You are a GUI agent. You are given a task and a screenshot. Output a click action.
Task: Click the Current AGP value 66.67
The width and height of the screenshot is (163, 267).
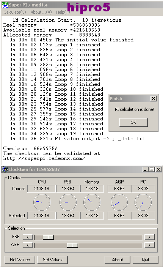119,189
